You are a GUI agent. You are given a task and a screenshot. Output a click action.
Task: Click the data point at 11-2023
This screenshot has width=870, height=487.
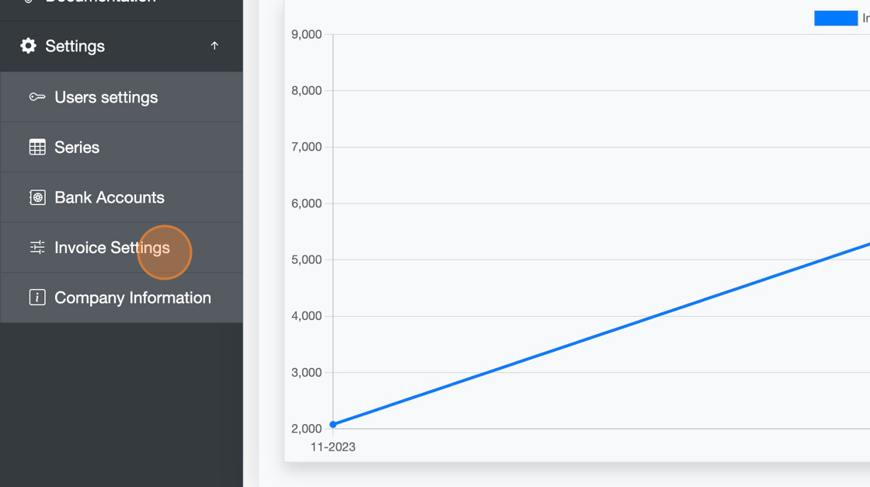333,424
